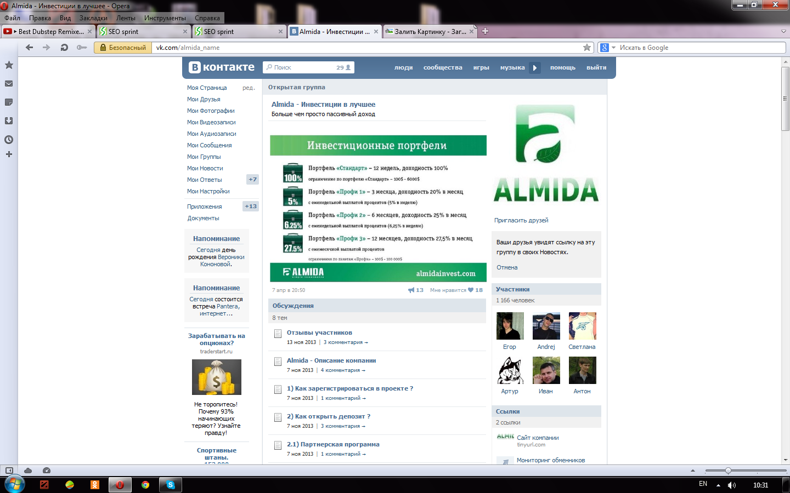
Task: Open Google Chrome from the taskbar
Action: 145,485
